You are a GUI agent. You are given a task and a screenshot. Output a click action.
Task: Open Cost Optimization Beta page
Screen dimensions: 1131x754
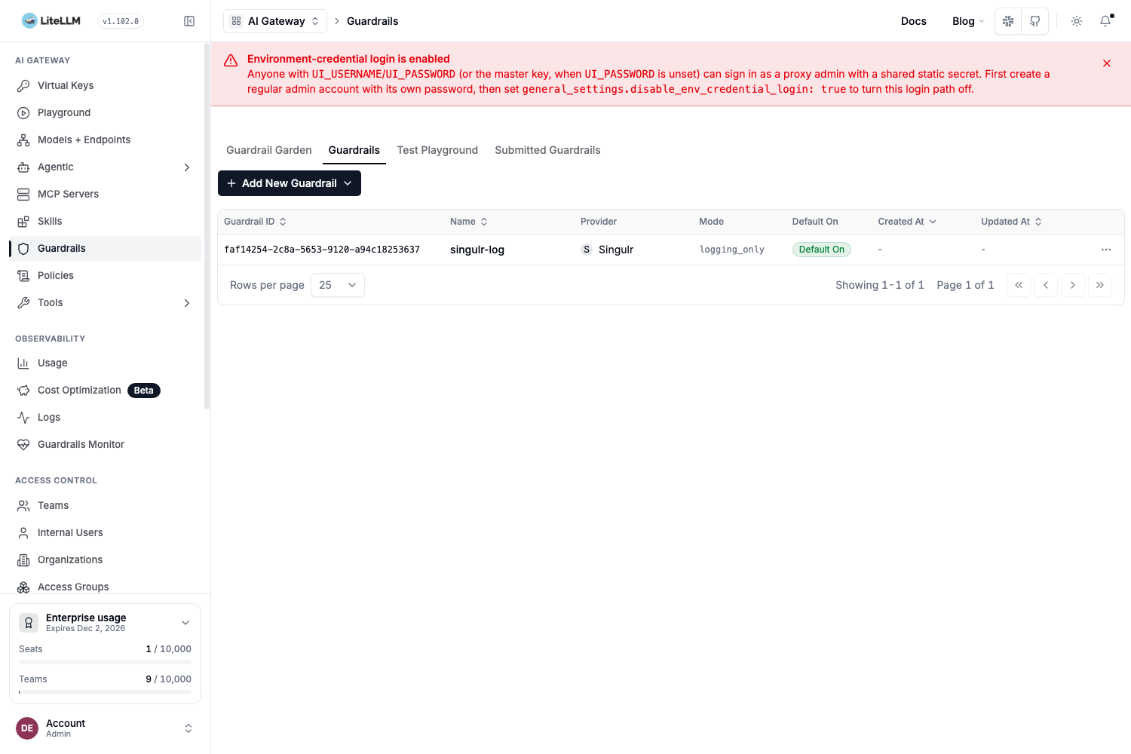pyautogui.click(x=105, y=390)
